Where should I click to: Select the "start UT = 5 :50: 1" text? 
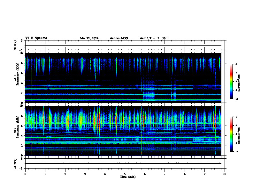pos(154,38)
